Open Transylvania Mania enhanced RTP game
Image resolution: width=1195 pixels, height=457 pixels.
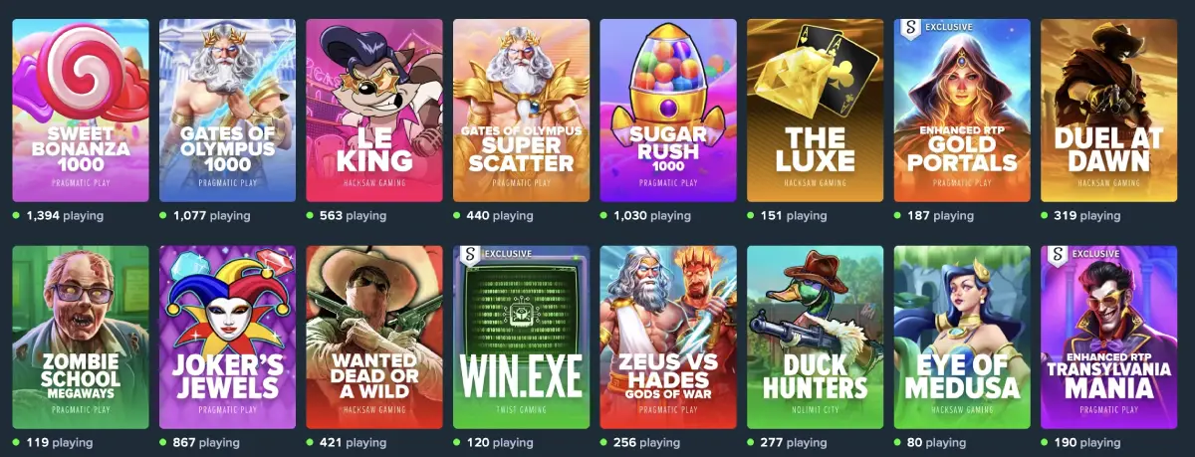(x=1109, y=338)
